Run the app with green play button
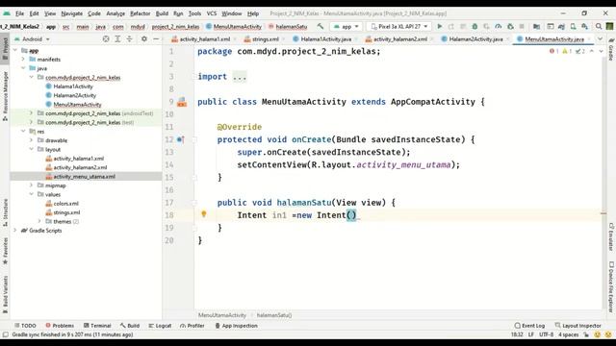 coord(440,27)
